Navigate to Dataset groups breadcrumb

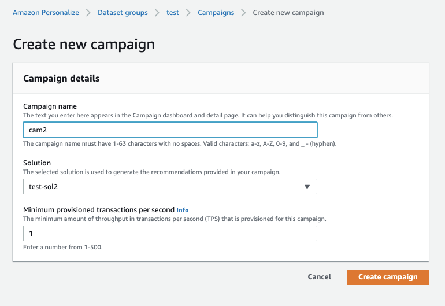123,13
